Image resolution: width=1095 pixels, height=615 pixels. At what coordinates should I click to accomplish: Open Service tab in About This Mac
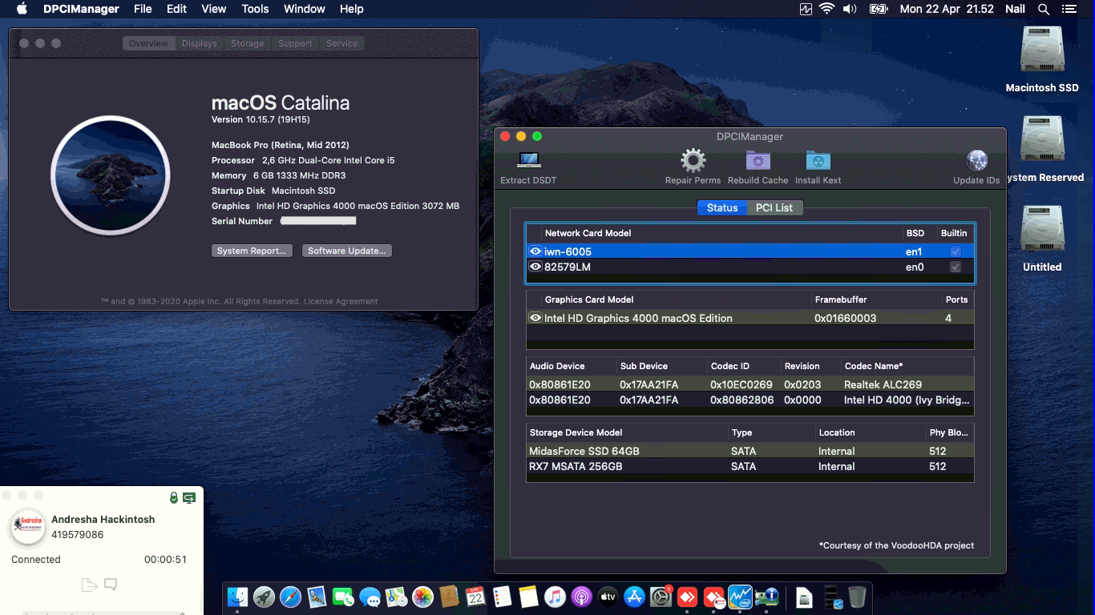[x=341, y=43]
